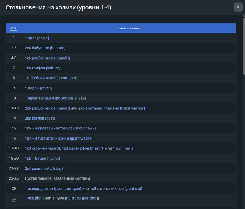Close the hill encounters dialog
This screenshot has height=209, width=245.
pos(238,7)
